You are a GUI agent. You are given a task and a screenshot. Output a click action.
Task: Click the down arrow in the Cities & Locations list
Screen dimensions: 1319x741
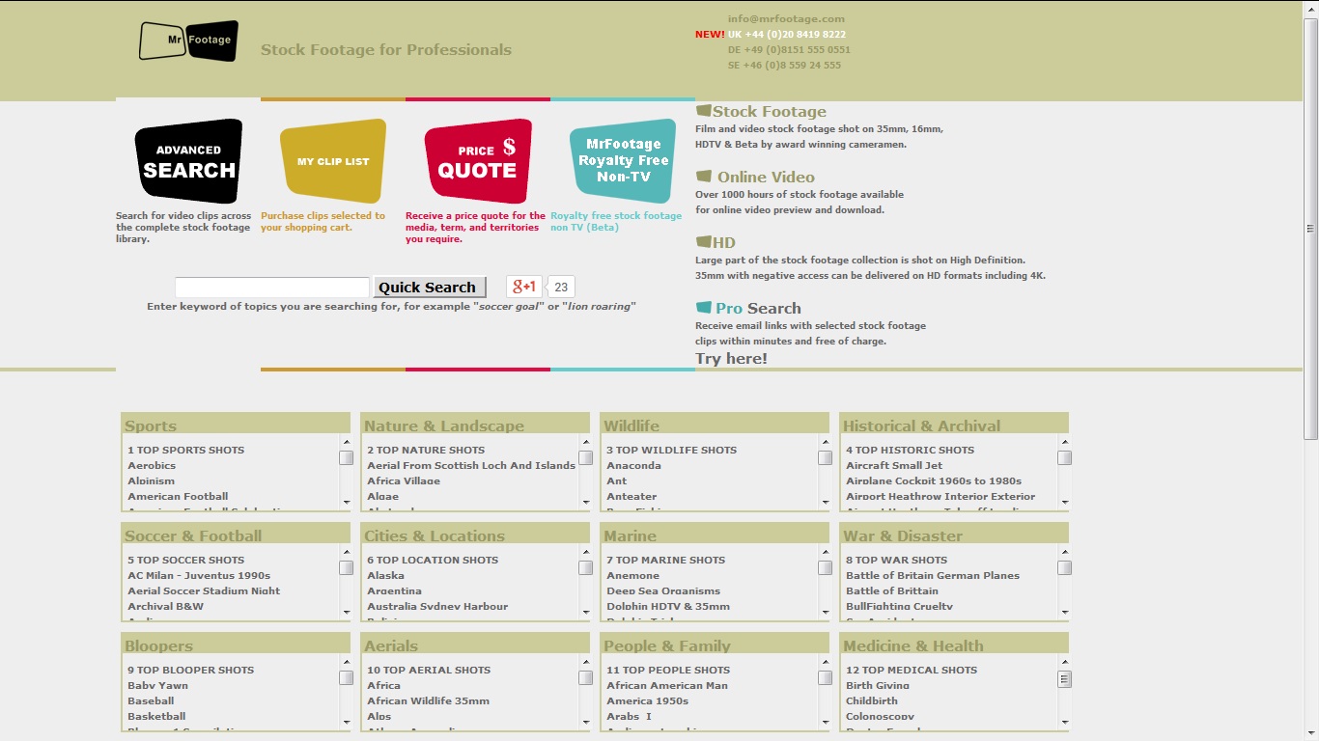[x=585, y=613]
